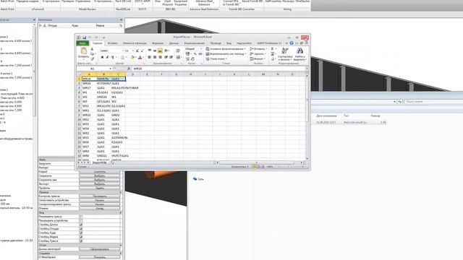Click the Insert Function fx icon
The image size is (463, 260).
click(129, 69)
